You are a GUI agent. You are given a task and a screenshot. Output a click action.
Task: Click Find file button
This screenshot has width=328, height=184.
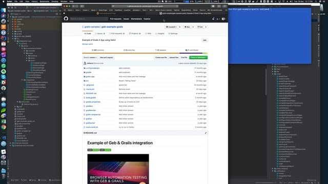pyautogui.click(x=184, y=57)
